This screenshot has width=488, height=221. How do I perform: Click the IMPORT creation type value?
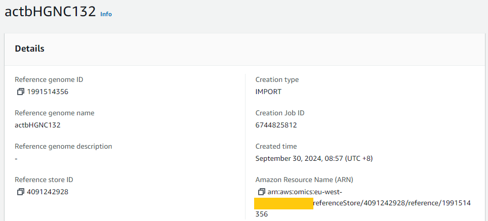(268, 92)
